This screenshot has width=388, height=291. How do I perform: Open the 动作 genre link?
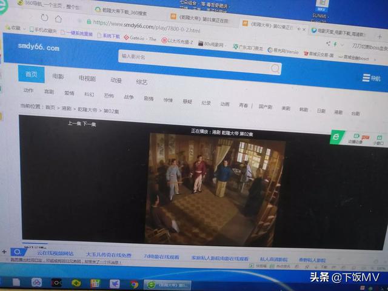tap(28, 90)
